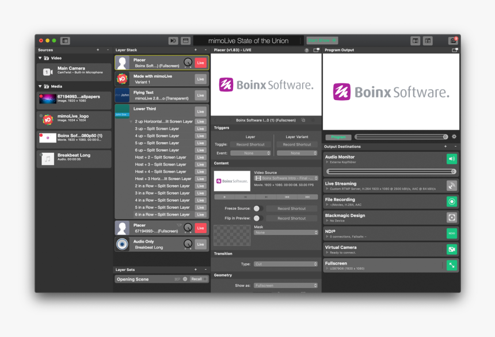Add an output destination with the plus

tap(445, 147)
